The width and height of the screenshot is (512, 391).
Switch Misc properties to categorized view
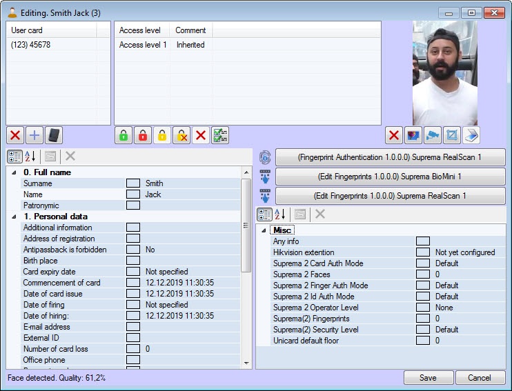[264, 214]
